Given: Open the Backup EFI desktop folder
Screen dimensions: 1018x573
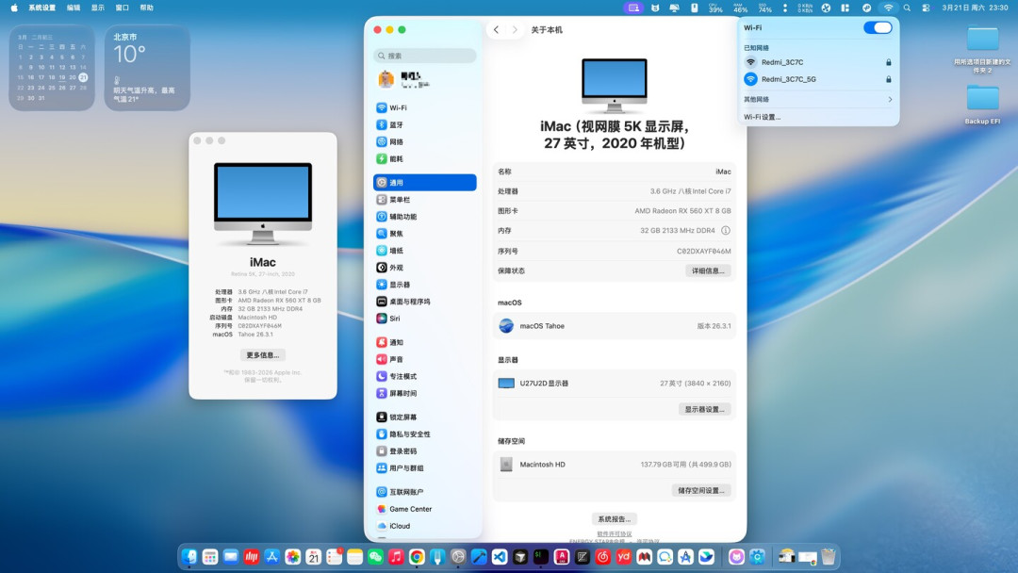Looking at the screenshot, I should pos(982,106).
